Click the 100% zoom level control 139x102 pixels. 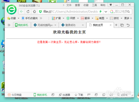click(x=122, y=95)
